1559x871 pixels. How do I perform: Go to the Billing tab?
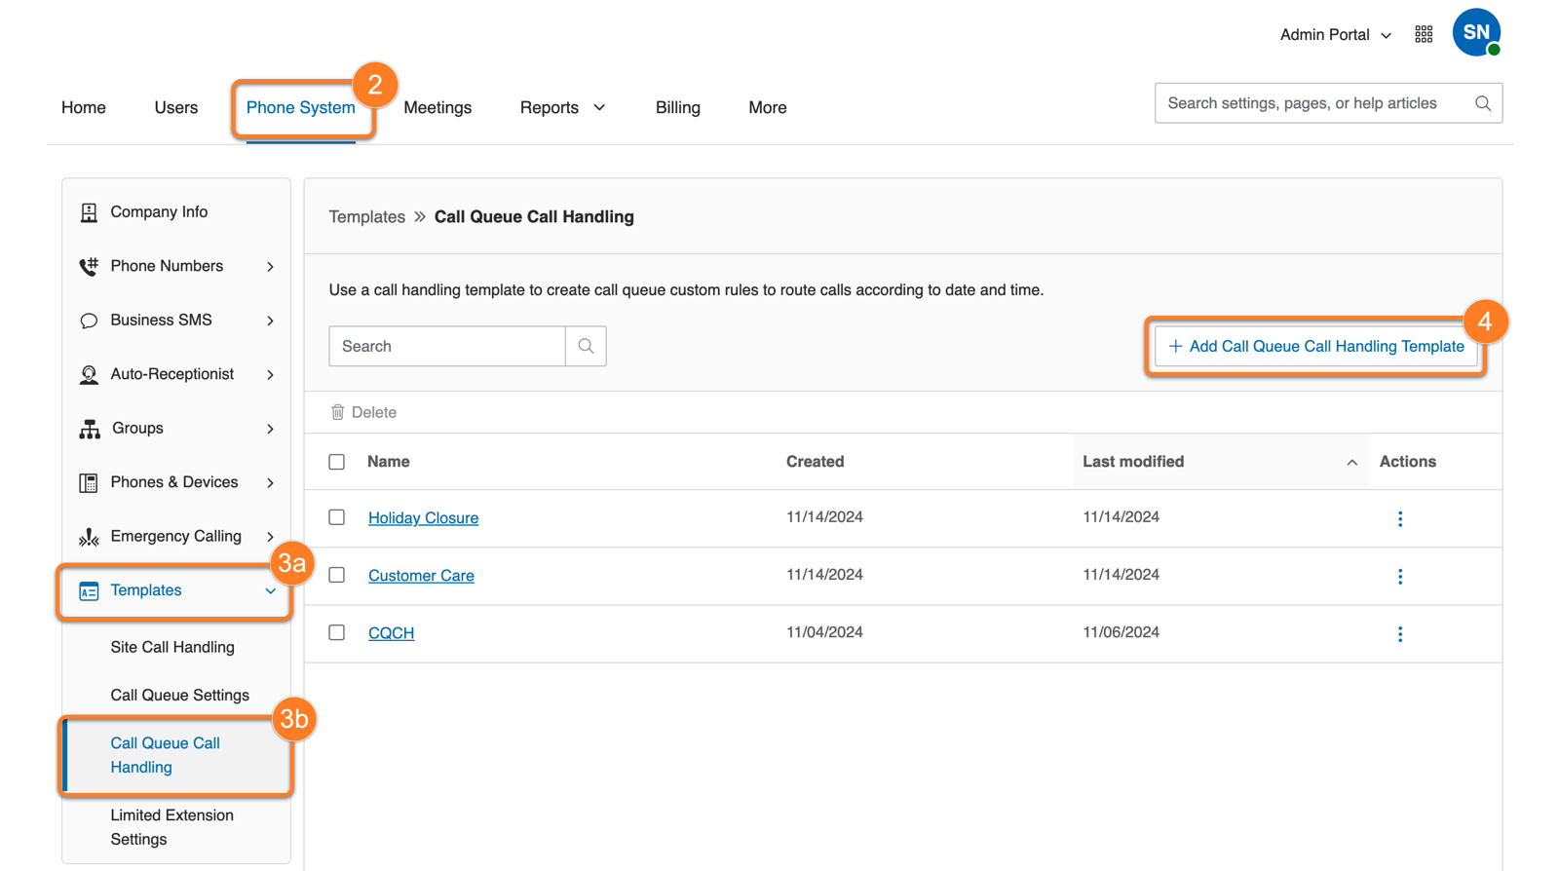pos(677,108)
